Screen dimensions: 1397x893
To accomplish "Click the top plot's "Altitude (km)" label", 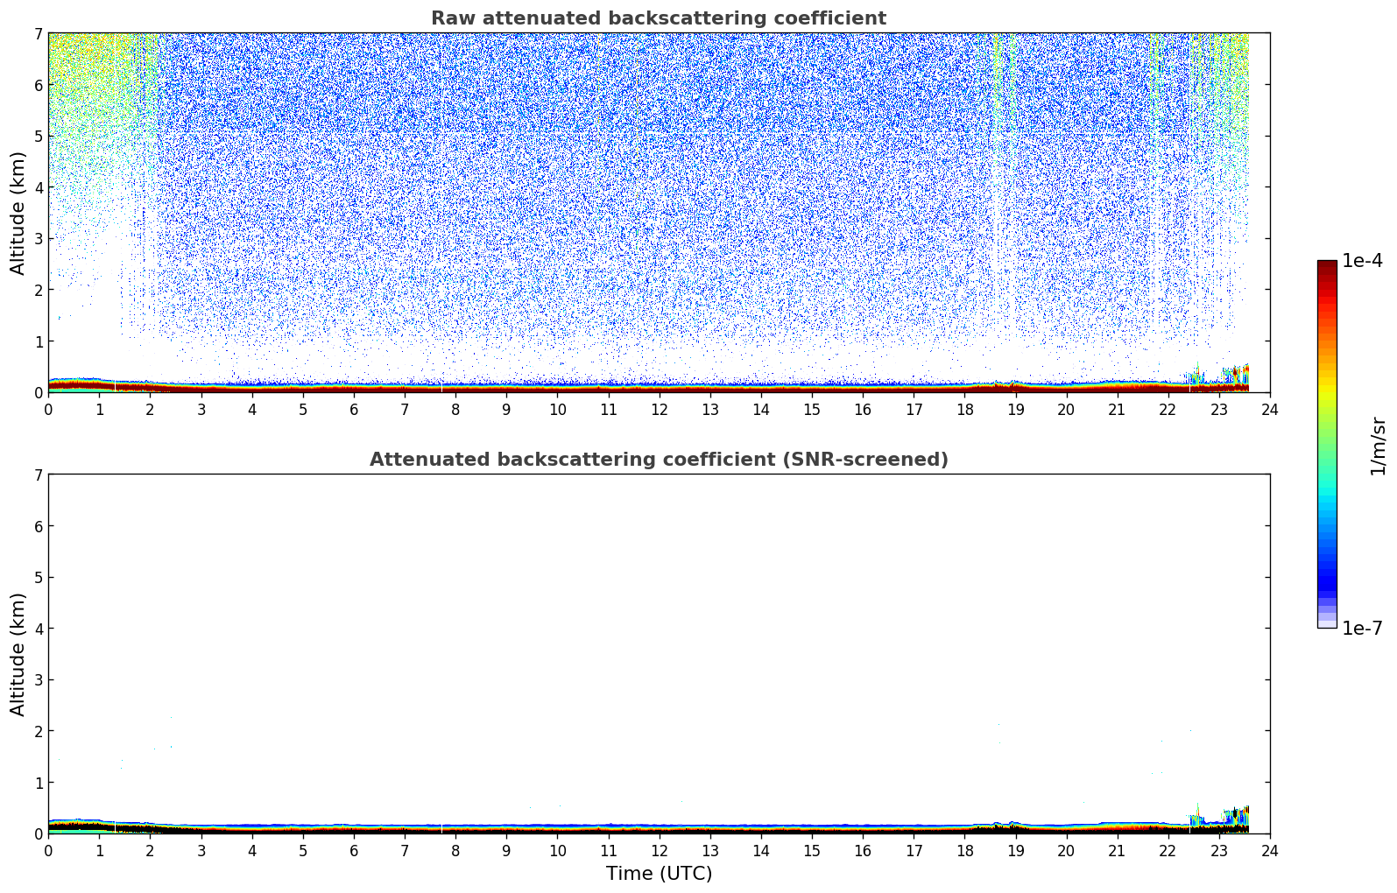I will pyautogui.click(x=18, y=213).
